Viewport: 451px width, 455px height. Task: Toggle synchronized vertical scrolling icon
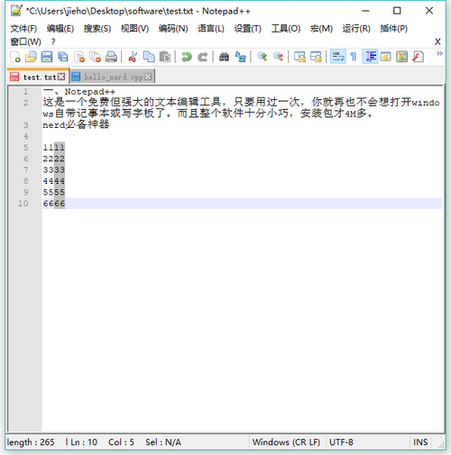[x=299, y=57]
